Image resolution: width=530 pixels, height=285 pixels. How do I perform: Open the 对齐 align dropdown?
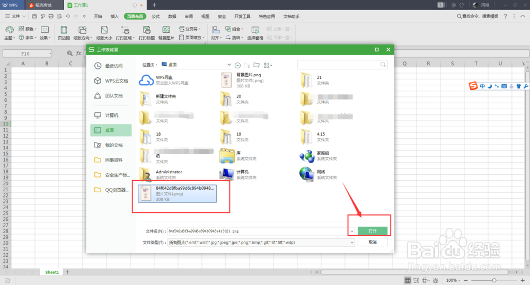(216, 33)
